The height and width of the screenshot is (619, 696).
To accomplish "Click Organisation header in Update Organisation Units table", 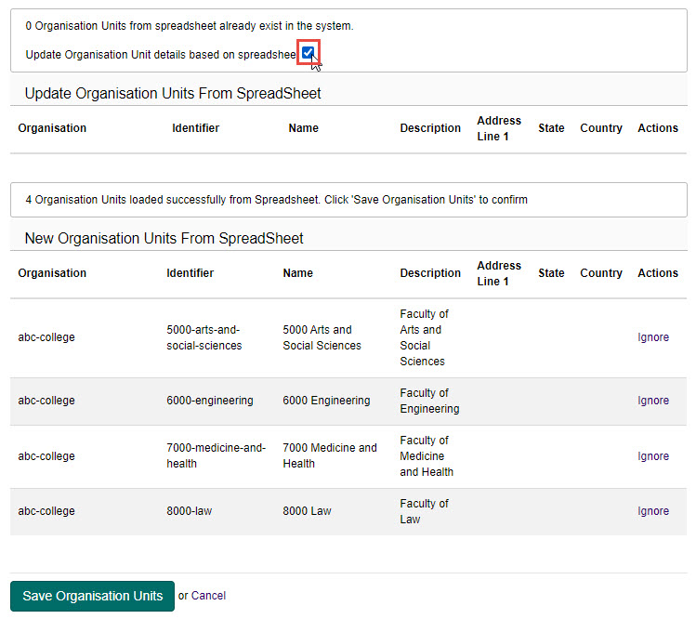I will tap(52, 128).
